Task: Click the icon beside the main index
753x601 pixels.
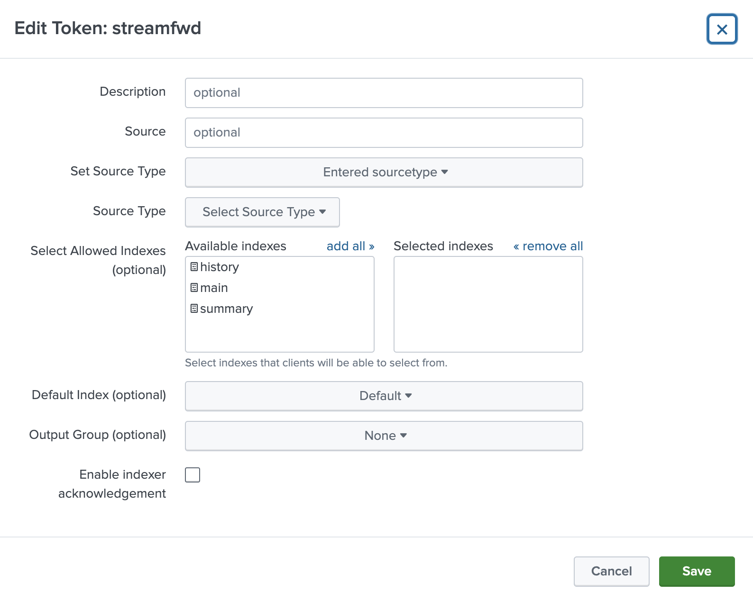Action: click(x=194, y=288)
